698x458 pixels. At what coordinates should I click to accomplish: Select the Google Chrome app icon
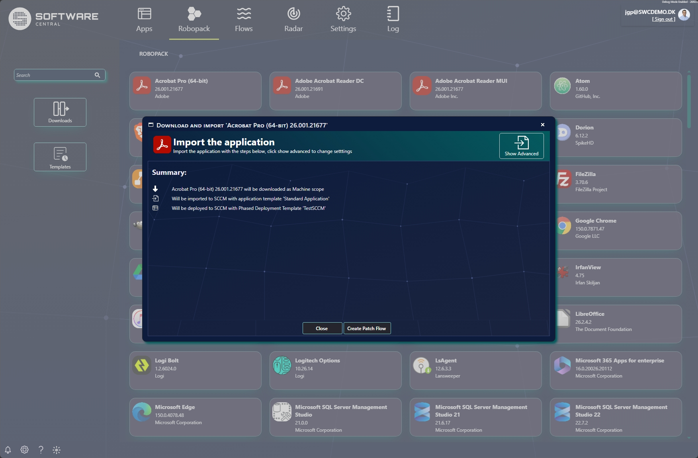pos(563,225)
